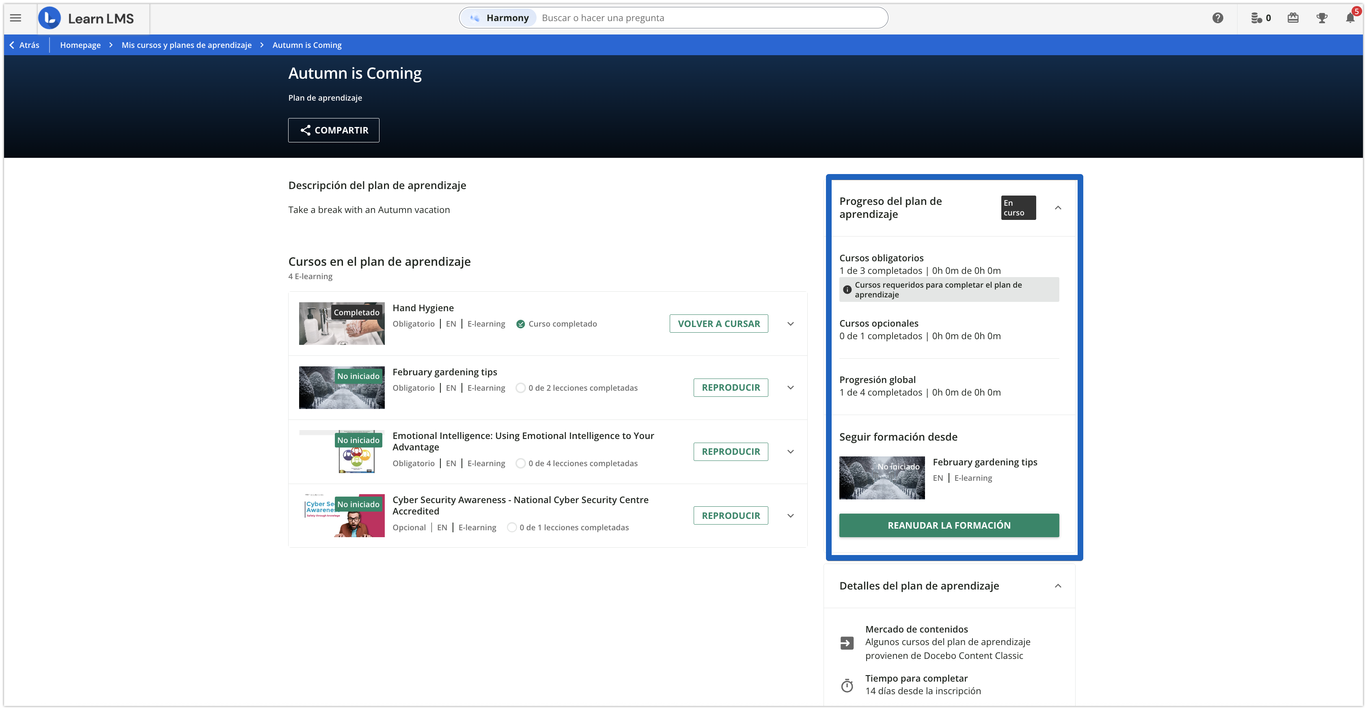Screen dimensions: 1367x710
Task: Open the help question mark icon
Action: [1218, 18]
